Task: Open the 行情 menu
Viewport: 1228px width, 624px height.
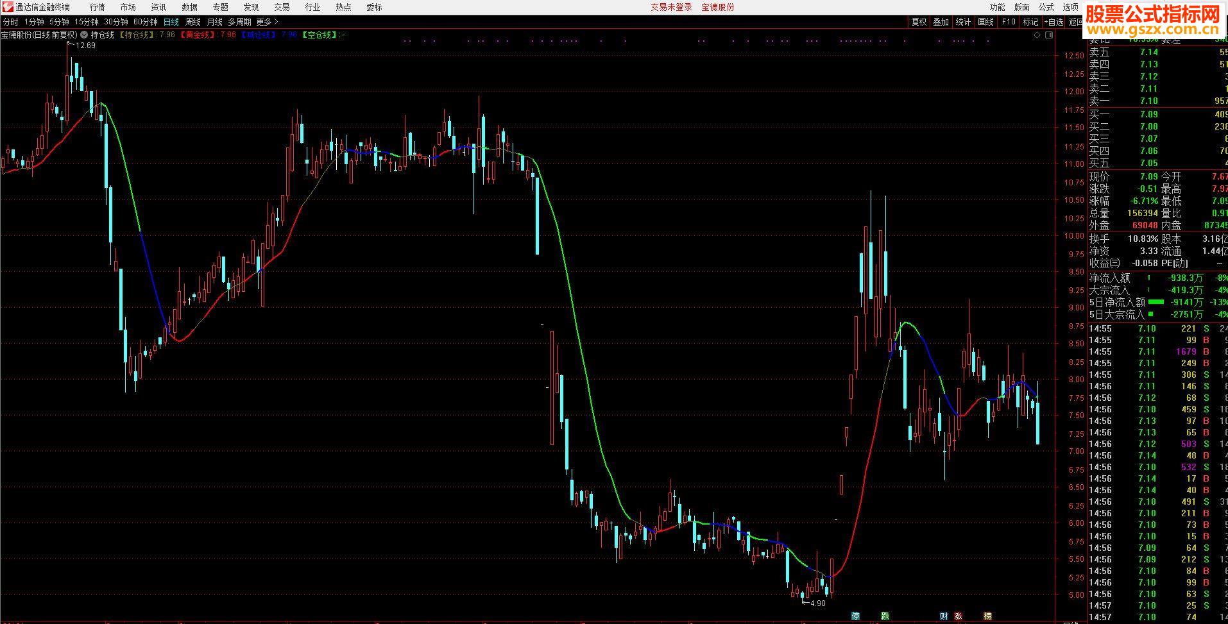Action: tap(98, 7)
